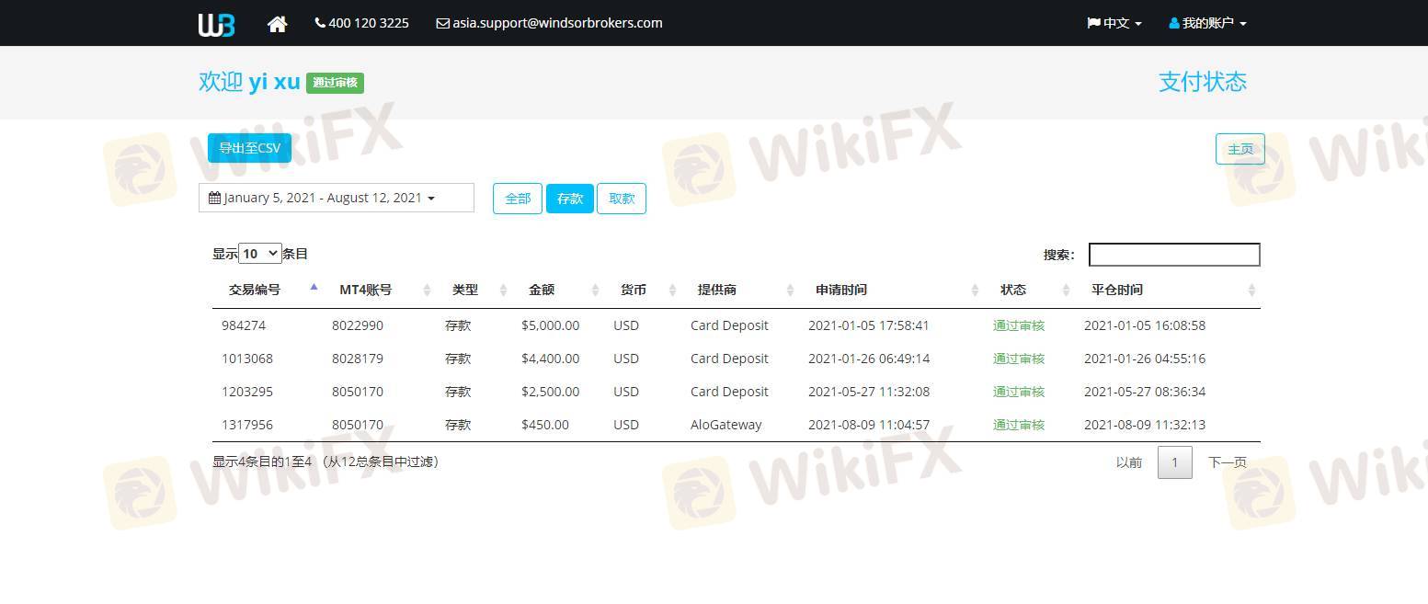Select the 存款 deposit filter
Screen dimensions: 1428x604
(570, 199)
